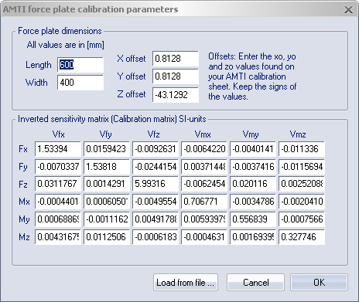Cancel the calibration dialog
This screenshot has height=302, width=359.
255,283
